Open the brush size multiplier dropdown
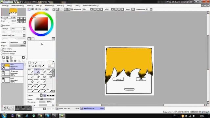210x118 pixels. (x=38, y=99)
